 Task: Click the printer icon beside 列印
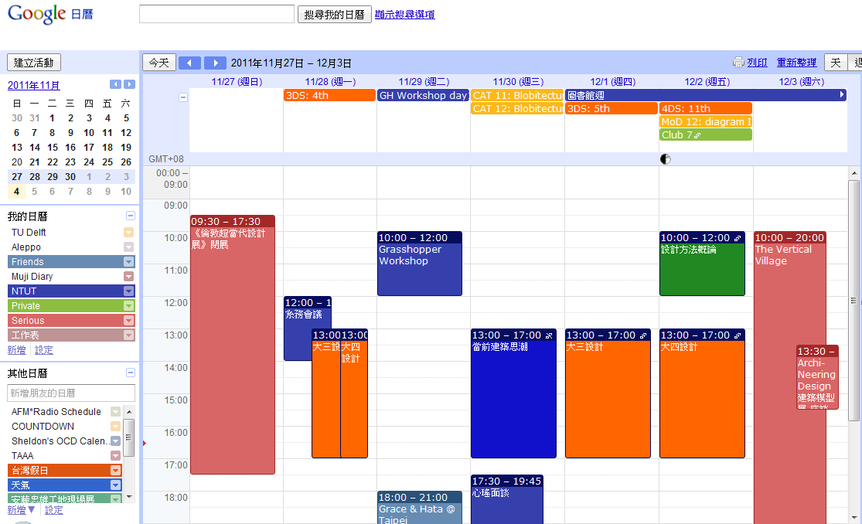point(738,62)
